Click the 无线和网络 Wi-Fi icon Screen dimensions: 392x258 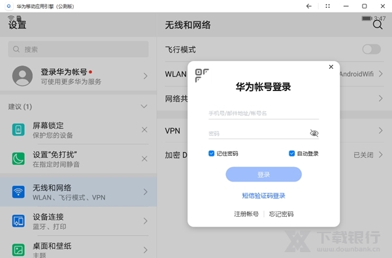(18, 192)
